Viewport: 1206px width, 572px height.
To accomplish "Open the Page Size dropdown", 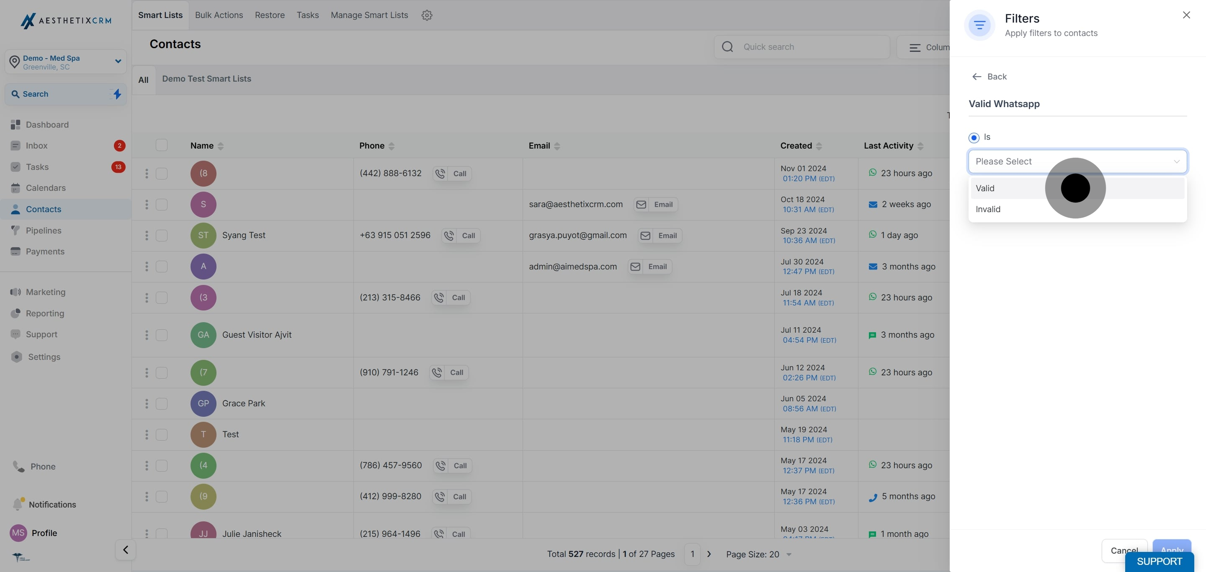I will pos(758,554).
